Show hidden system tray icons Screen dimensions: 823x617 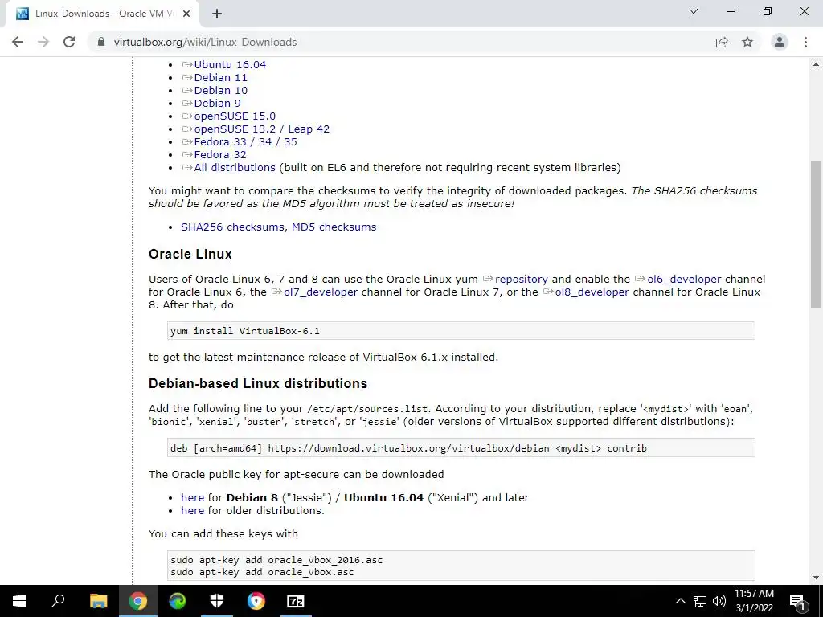tap(680, 601)
